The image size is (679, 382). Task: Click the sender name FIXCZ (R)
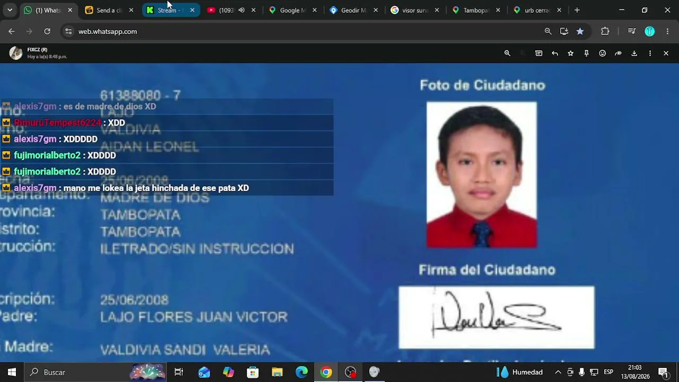pos(37,50)
